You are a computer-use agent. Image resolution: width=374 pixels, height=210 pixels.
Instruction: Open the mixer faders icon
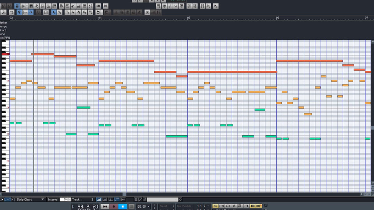tap(23, 6)
